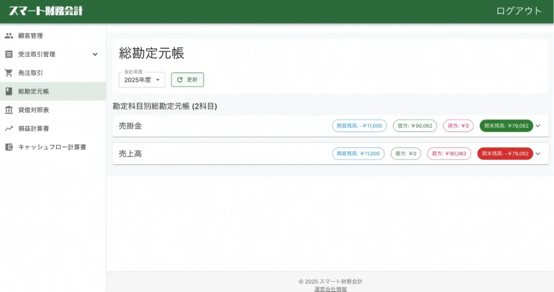554x292 pixels.
Task: Go to 発注取引 page
Action: pos(53,73)
